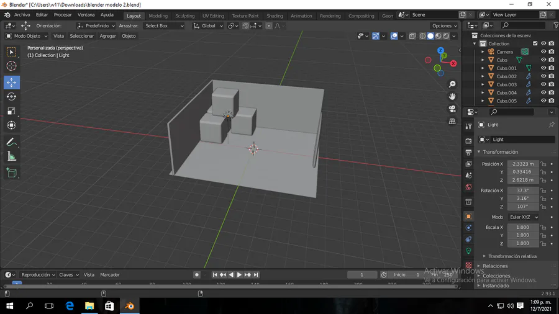Open the View Layer properties tab
559x314 pixels.
pos(468,164)
